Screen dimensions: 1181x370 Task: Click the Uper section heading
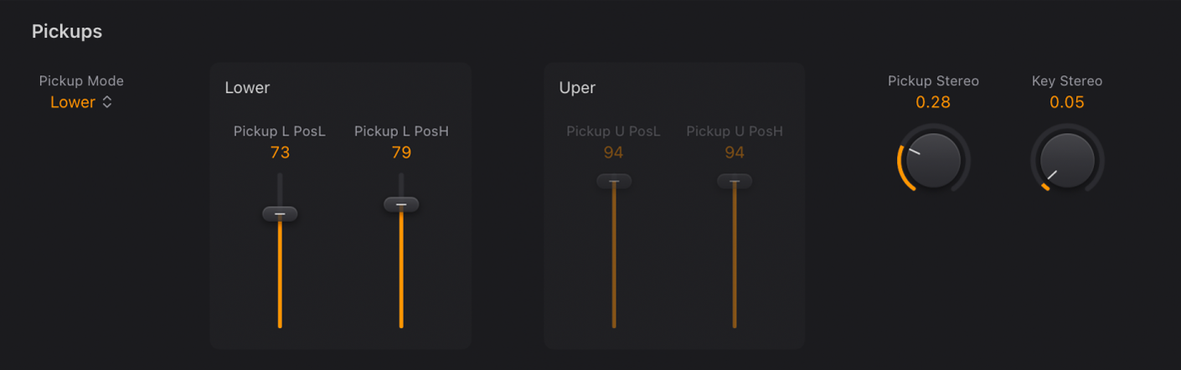(577, 87)
